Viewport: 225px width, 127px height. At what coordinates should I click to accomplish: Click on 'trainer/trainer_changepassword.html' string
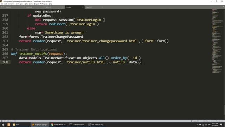102,41
